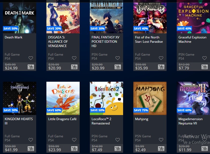Add Mahjong to the cart

pos(161,149)
